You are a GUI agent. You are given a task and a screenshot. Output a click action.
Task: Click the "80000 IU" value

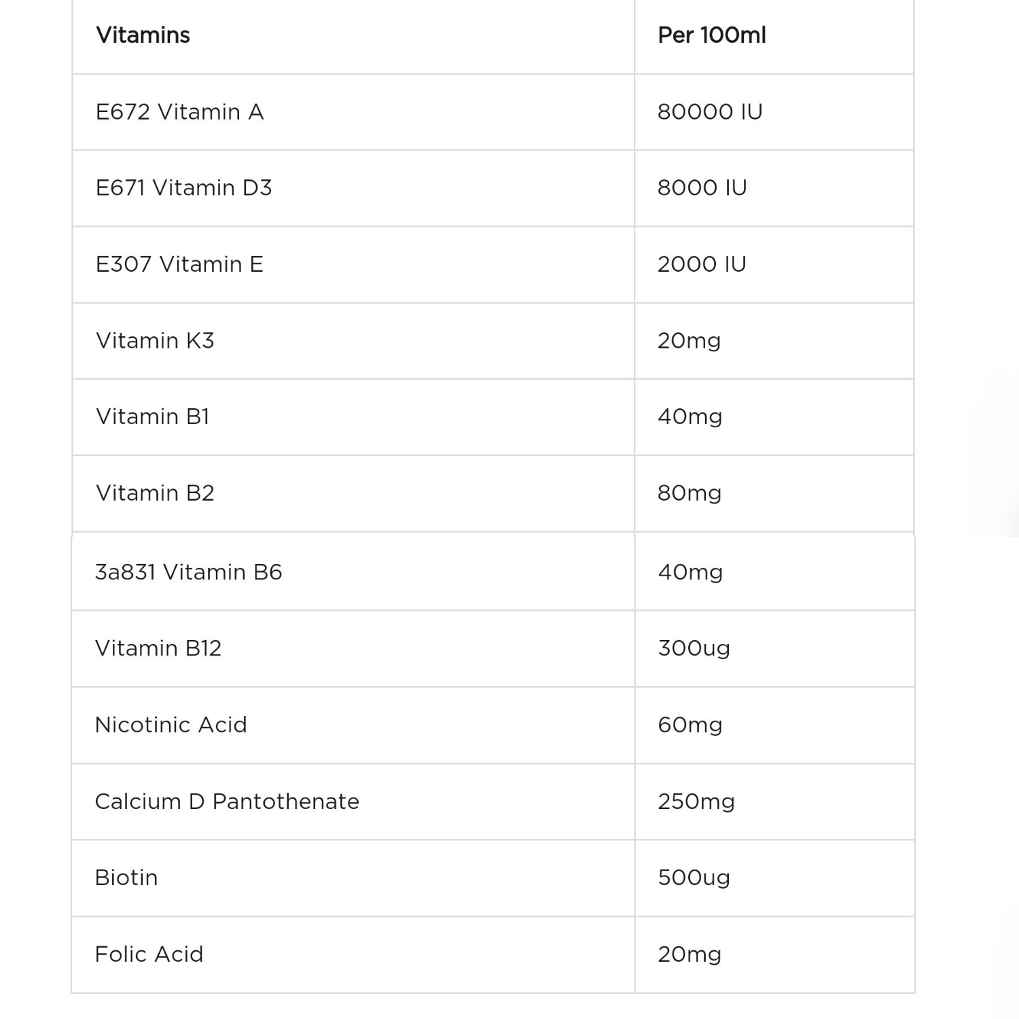click(x=710, y=112)
